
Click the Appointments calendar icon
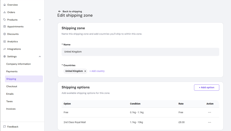[x=5, y=27]
